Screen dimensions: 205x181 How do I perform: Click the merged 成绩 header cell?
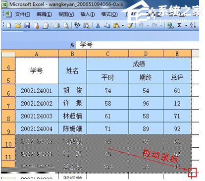139,64
